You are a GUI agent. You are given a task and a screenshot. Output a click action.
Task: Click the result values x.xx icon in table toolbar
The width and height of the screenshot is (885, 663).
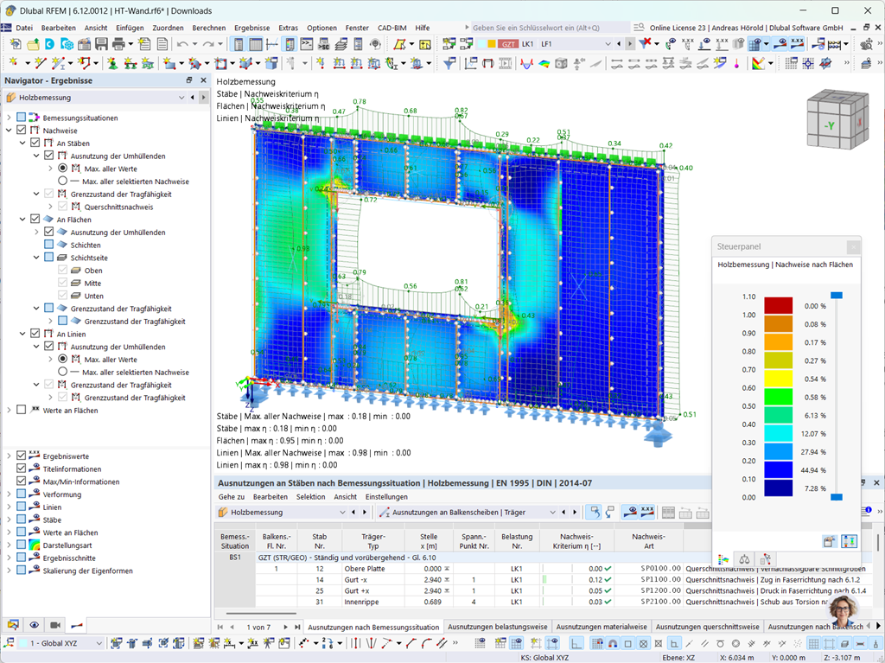pos(646,512)
